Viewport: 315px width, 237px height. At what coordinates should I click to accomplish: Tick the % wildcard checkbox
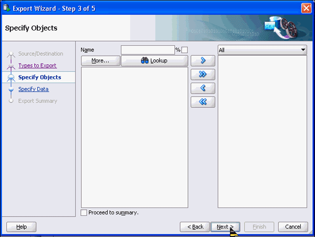(x=184, y=49)
